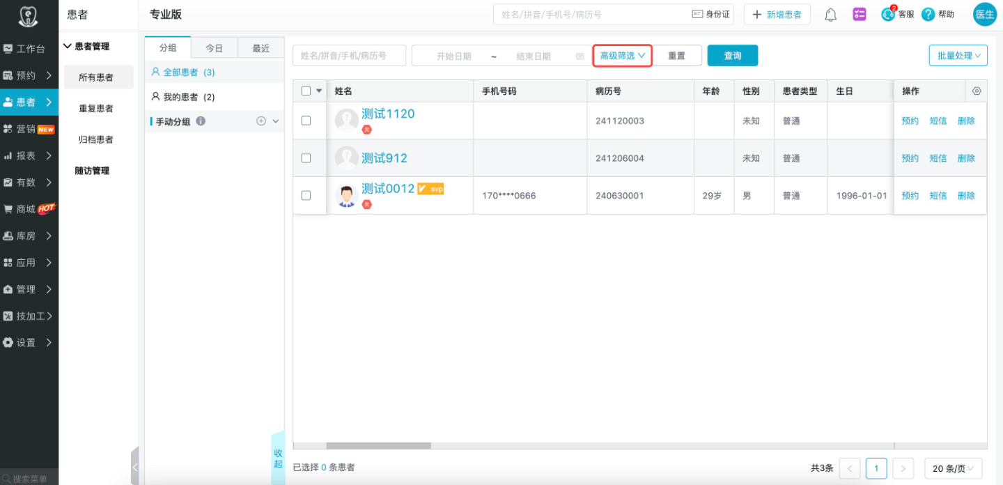Click the 查询 search button

pos(733,56)
